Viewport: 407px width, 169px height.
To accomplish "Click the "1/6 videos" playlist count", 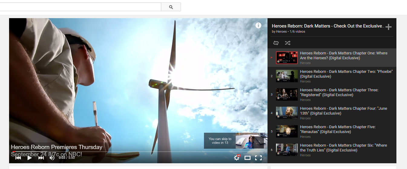I will point(297,31).
